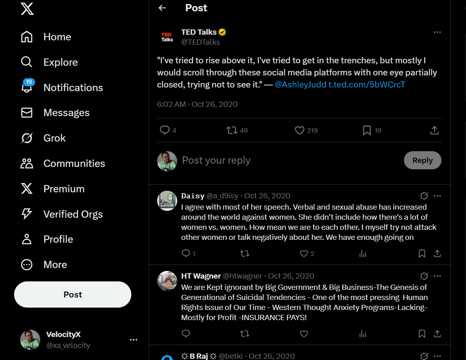Open more options on TED Talks post
The height and width of the screenshot is (360, 466).
(x=437, y=32)
